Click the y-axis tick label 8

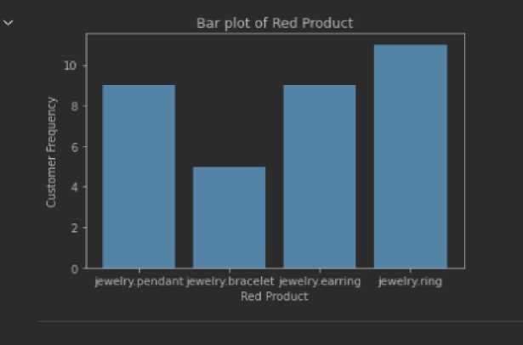tap(75, 106)
